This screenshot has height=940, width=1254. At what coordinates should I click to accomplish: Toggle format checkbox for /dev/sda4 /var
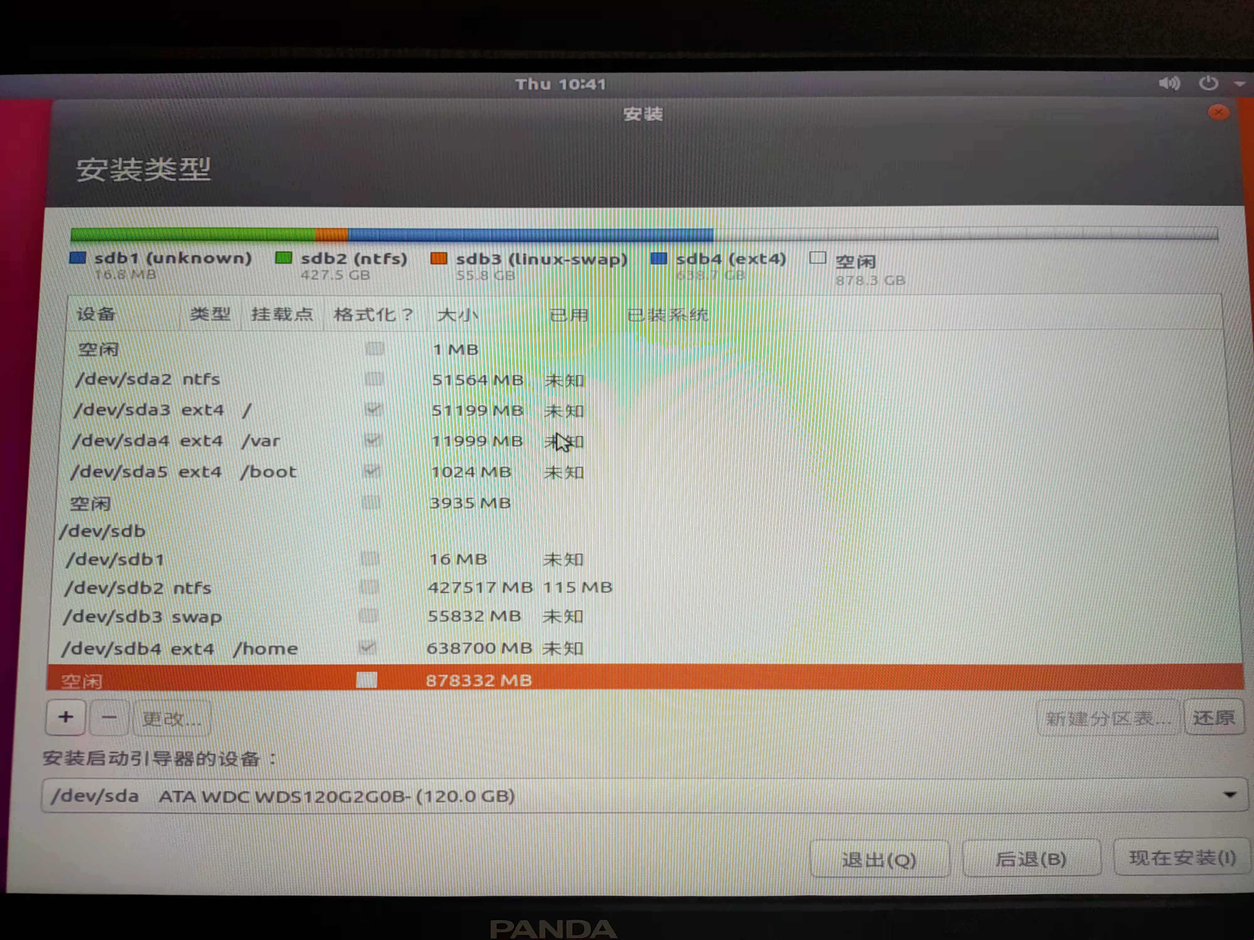[x=373, y=440]
